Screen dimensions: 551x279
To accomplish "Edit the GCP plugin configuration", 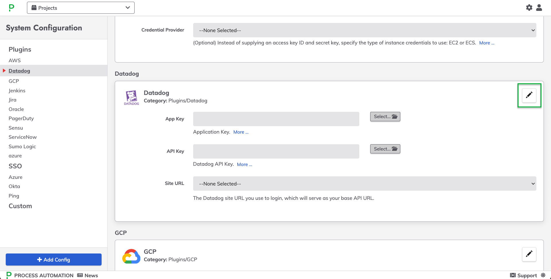I will 529,254.
